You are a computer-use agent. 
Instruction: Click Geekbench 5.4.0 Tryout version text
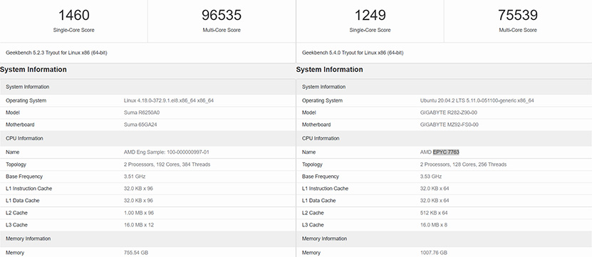(x=353, y=53)
